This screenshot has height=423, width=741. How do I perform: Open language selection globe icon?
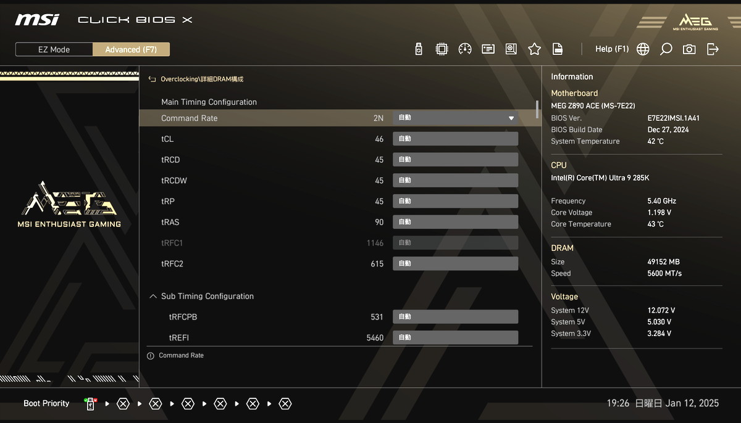click(x=643, y=49)
